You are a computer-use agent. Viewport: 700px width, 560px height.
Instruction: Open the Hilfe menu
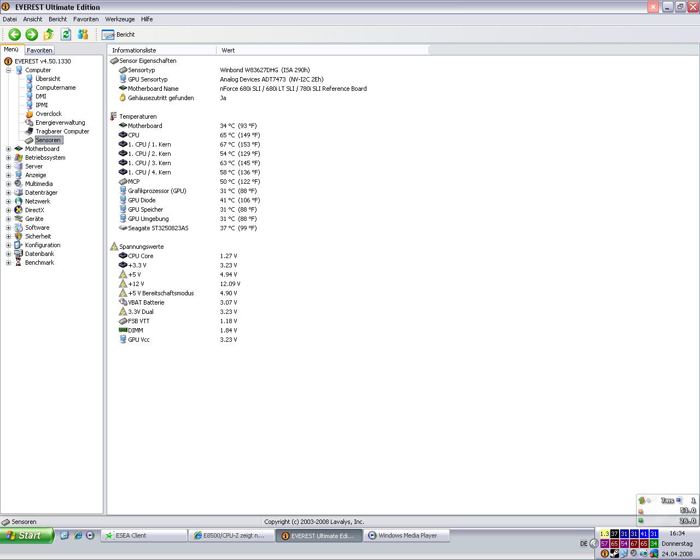pos(147,19)
